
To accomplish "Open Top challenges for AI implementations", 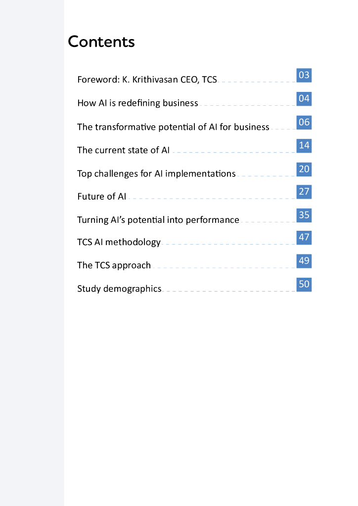I will pyautogui.click(x=156, y=173).
